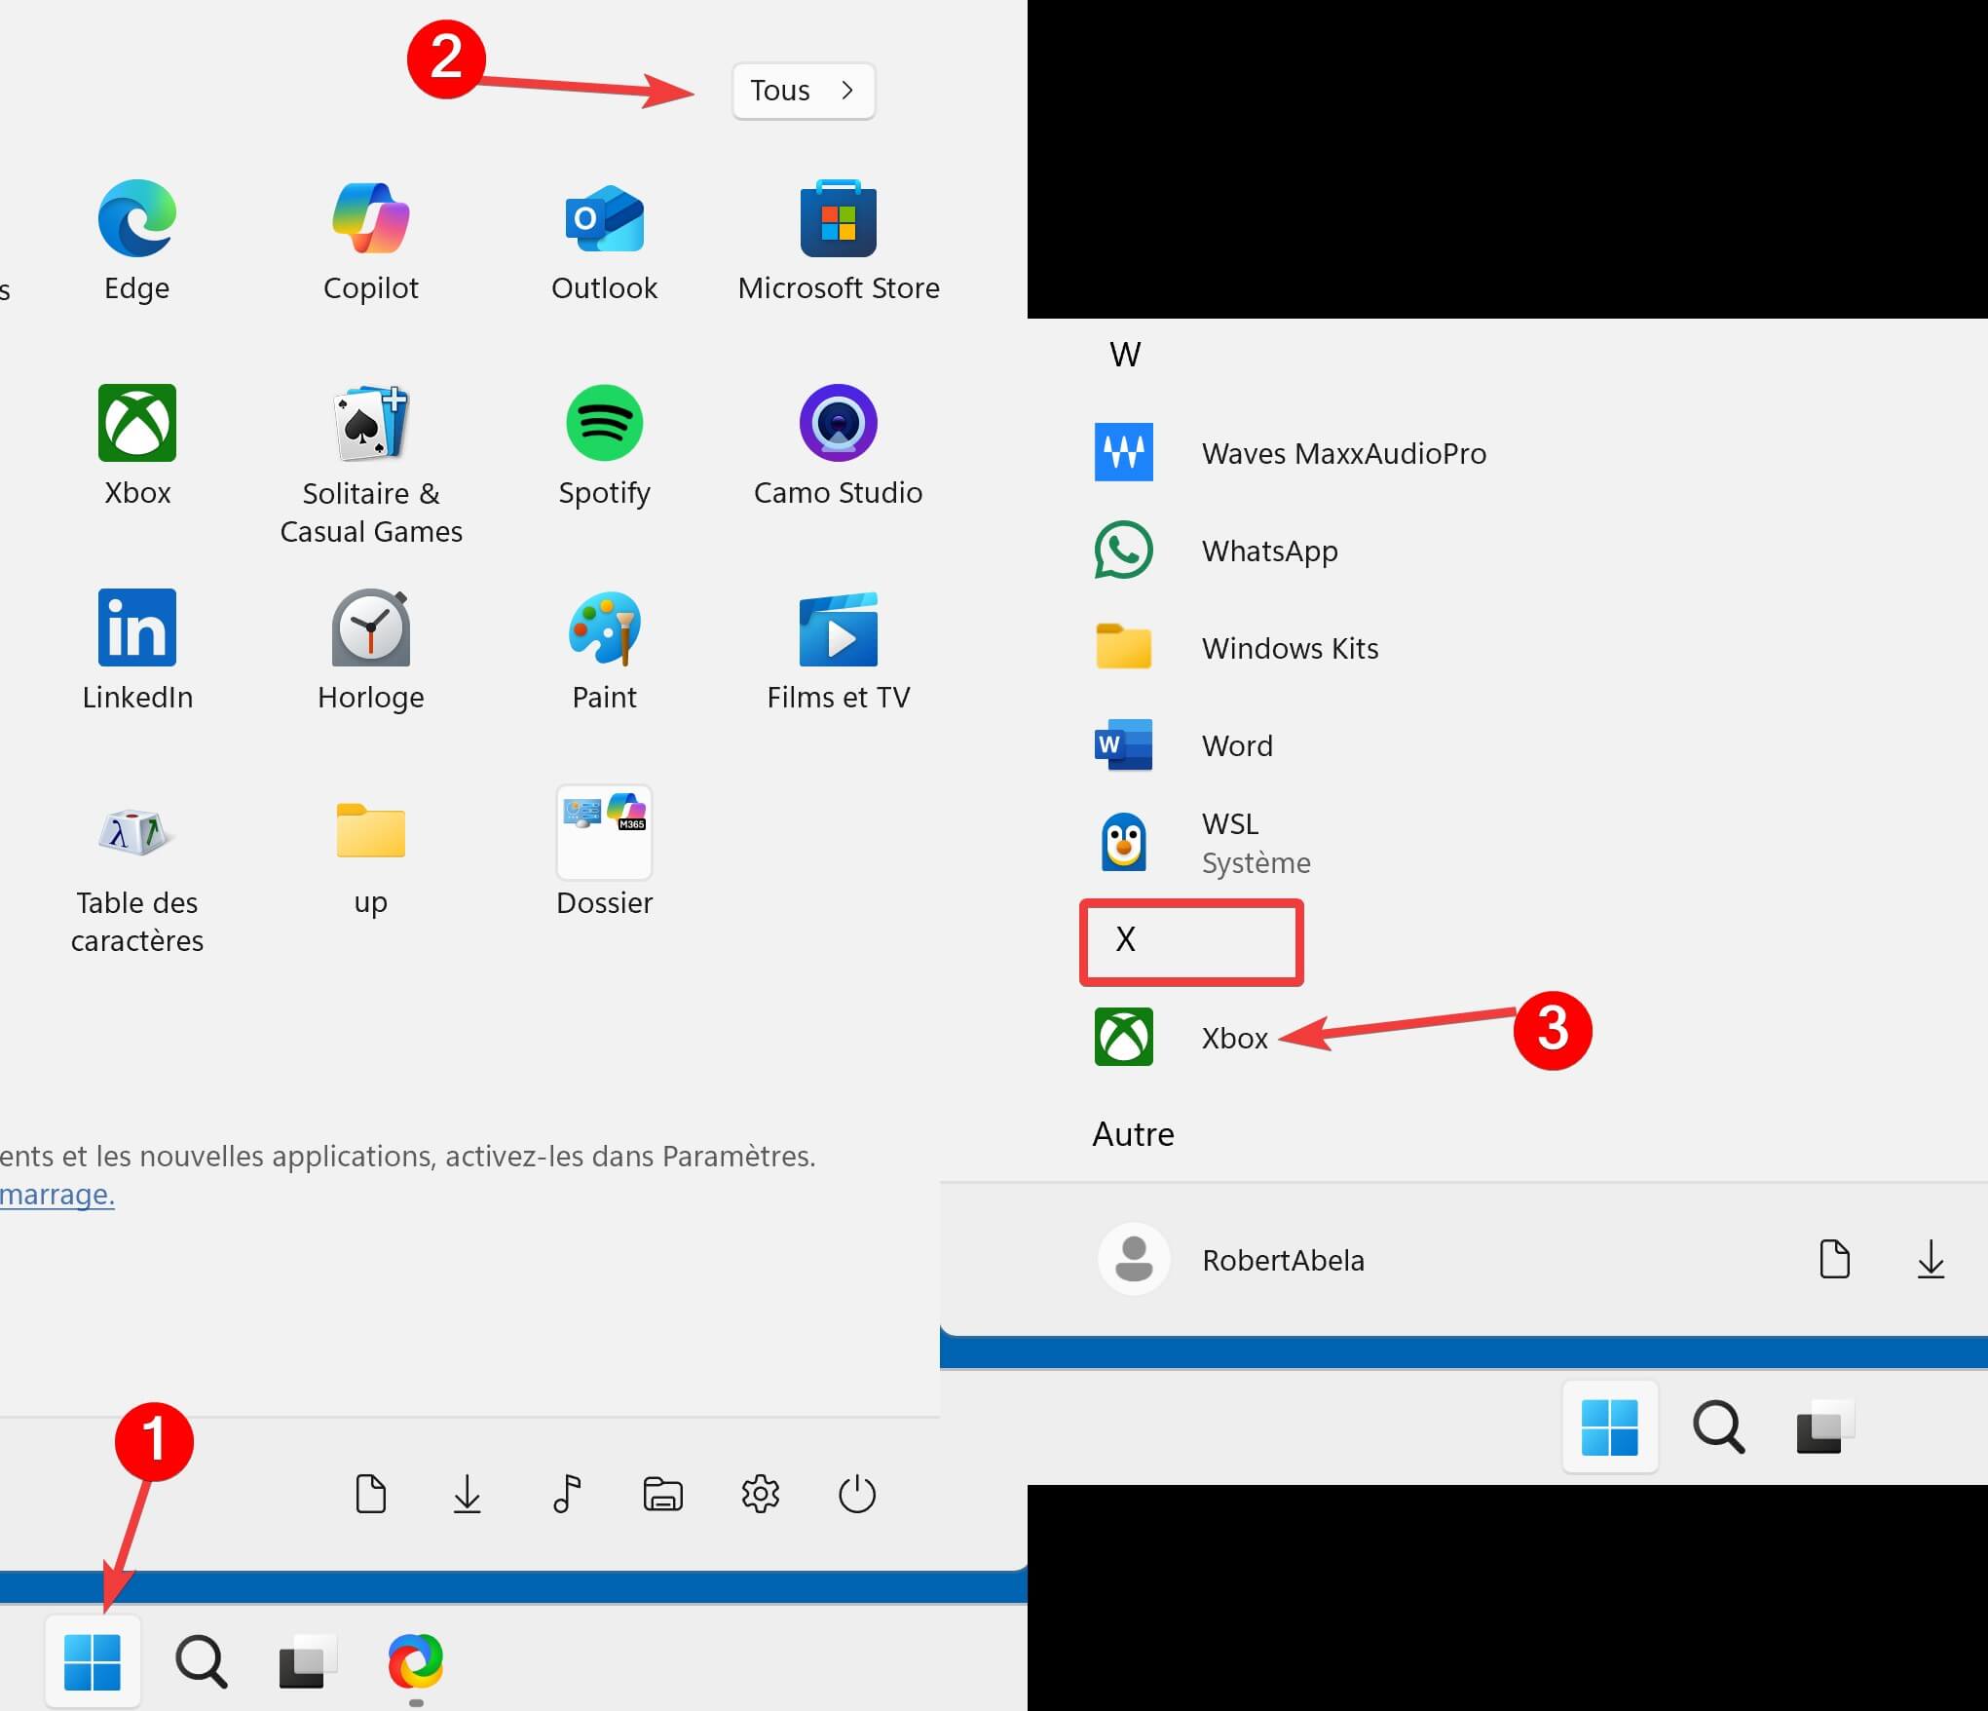
Task: Open the Edge pinned app
Action: (136, 242)
